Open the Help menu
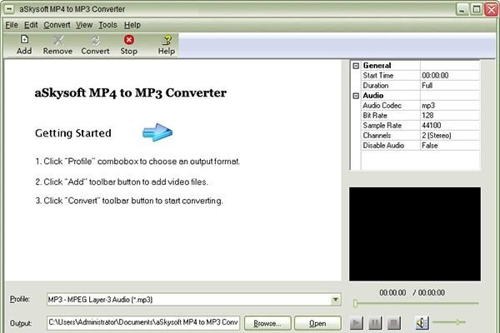Image resolution: width=500 pixels, height=333 pixels. (132, 25)
